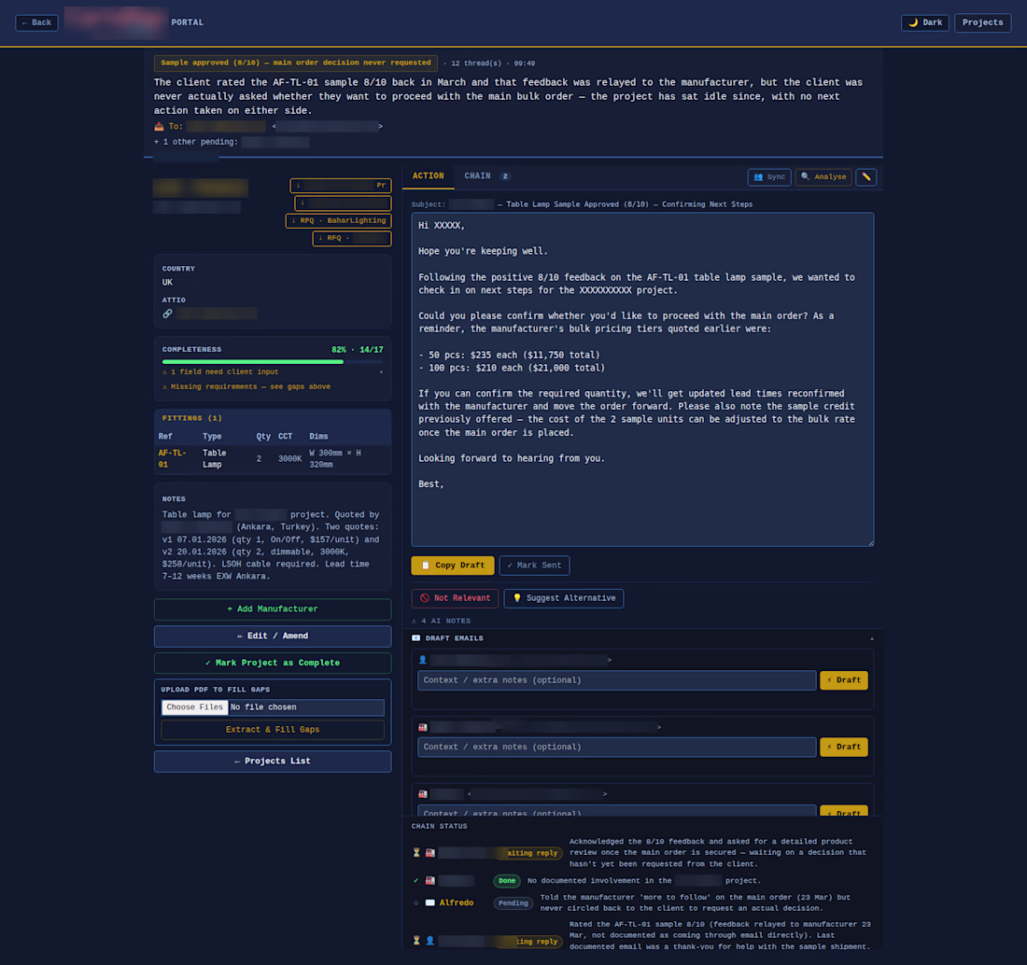Click the person icon in last chain row
The image size is (1027, 965).
(x=429, y=942)
